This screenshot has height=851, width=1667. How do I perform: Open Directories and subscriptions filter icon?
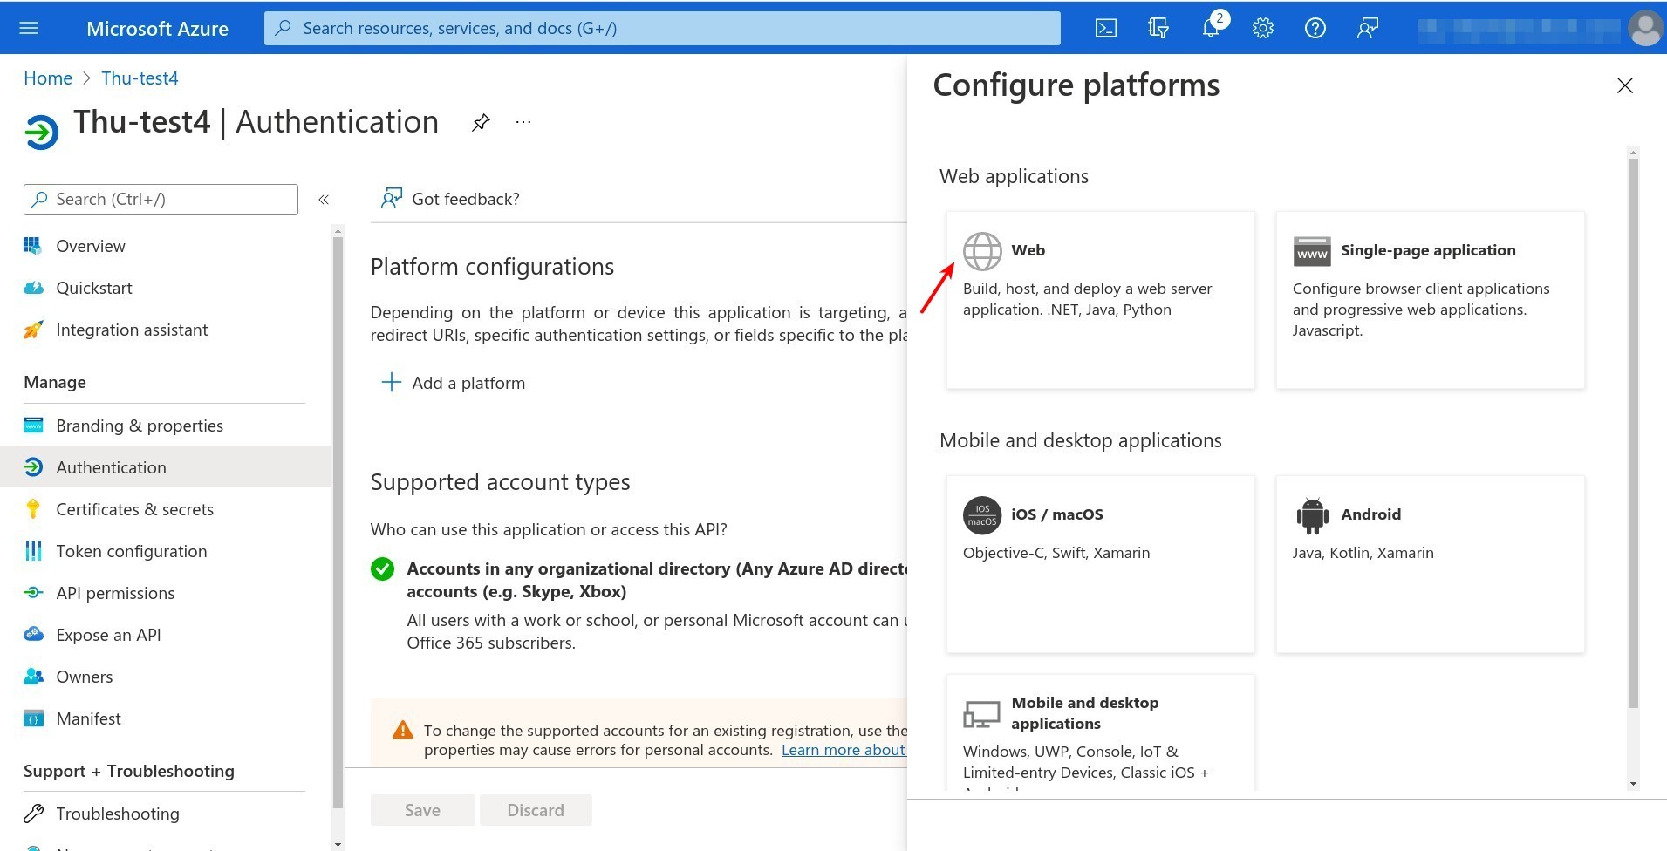point(1158,28)
